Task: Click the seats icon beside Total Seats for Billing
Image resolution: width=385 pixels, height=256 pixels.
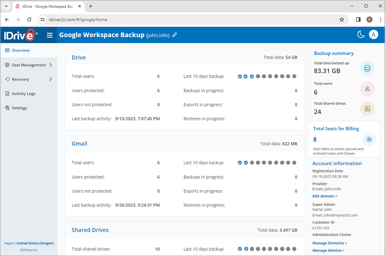Action: pyautogui.click(x=369, y=139)
